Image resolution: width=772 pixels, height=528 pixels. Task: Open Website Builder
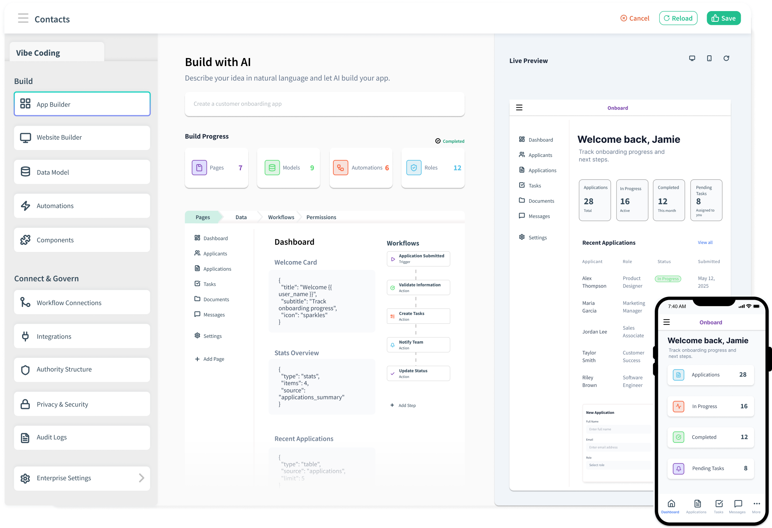point(82,137)
